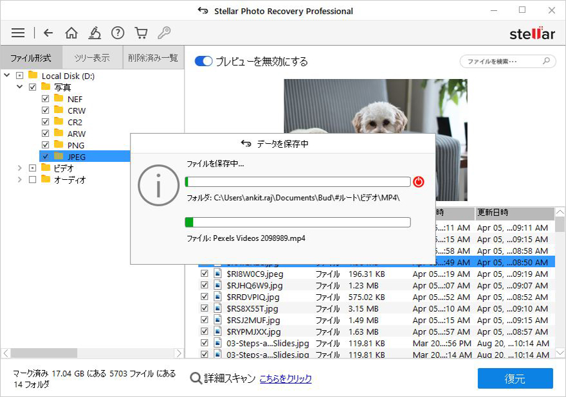This screenshot has height=397, width=566.
Task: Collapse the 写真 folder
Action: [19, 87]
